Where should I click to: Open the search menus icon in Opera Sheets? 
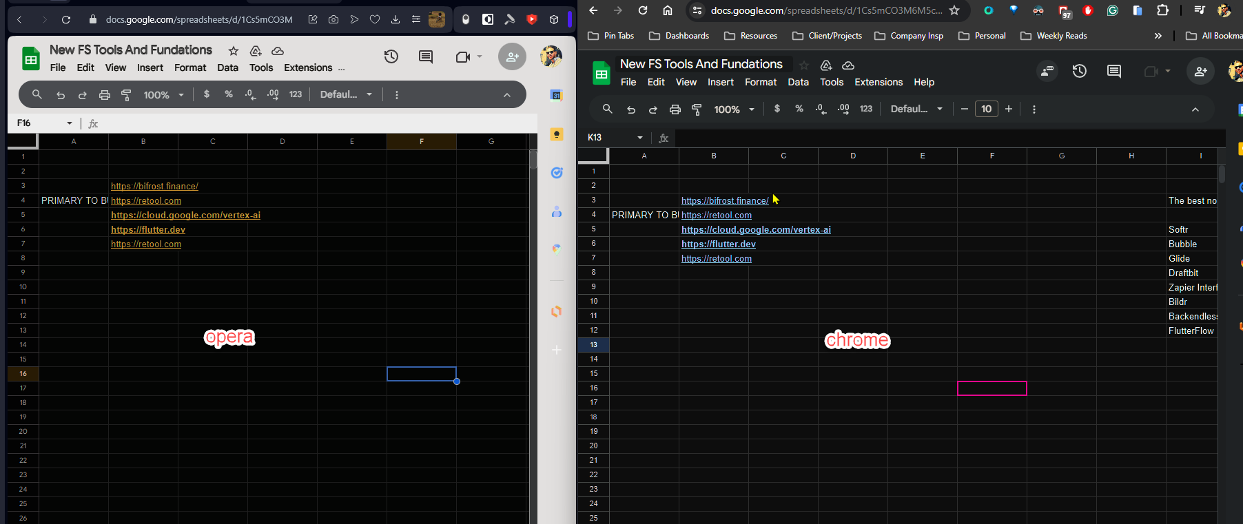[37, 94]
